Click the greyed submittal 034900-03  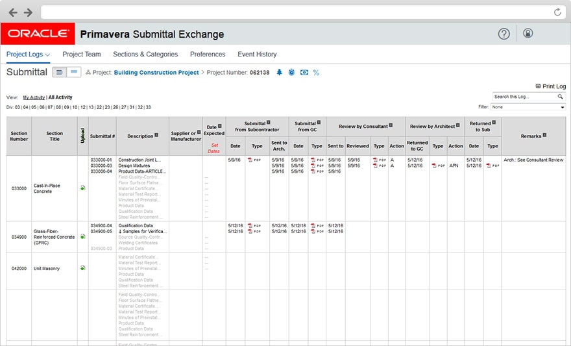coord(101,249)
